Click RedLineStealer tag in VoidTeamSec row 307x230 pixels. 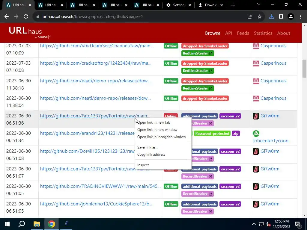coord(198,53)
